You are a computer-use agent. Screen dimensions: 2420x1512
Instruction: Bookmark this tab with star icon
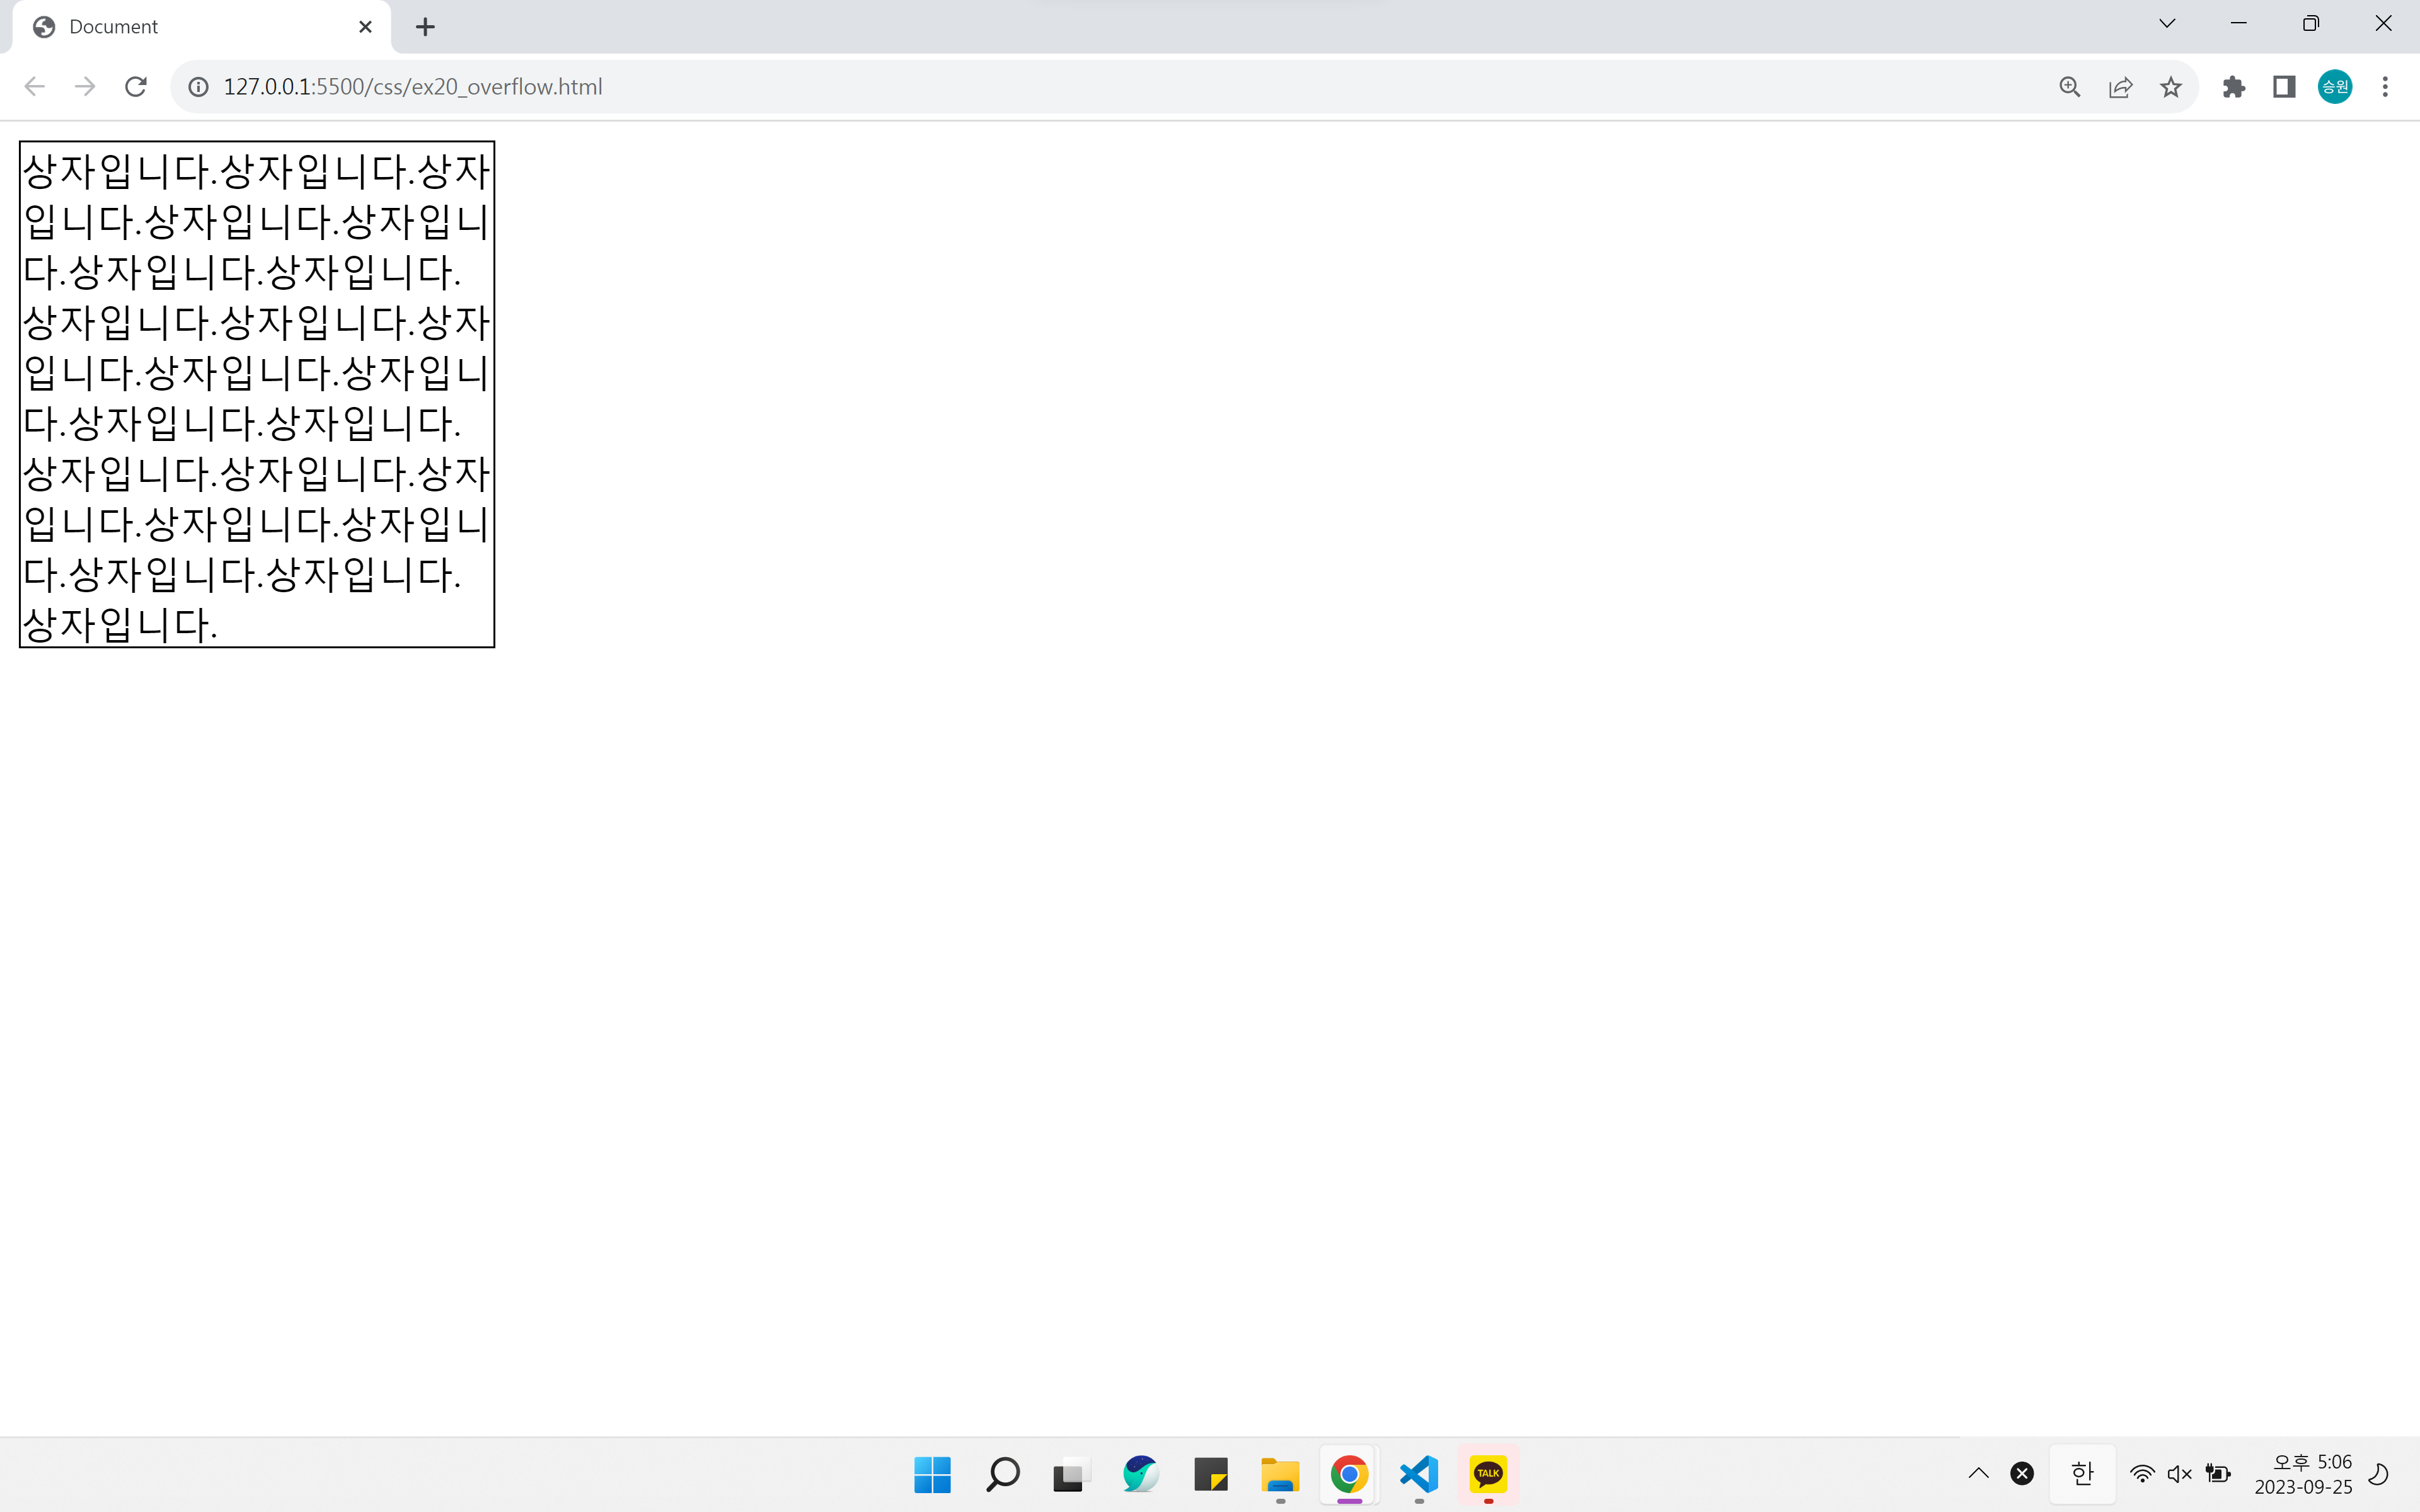coord(2170,87)
